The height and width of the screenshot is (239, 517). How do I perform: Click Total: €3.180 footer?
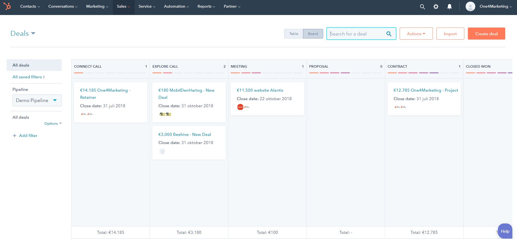pyautogui.click(x=189, y=232)
